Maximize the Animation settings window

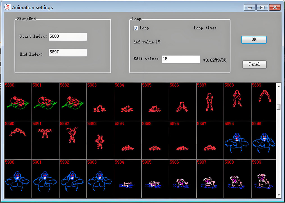pos(262,8)
